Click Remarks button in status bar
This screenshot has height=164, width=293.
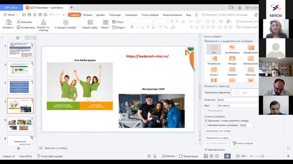click(x=169, y=156)
